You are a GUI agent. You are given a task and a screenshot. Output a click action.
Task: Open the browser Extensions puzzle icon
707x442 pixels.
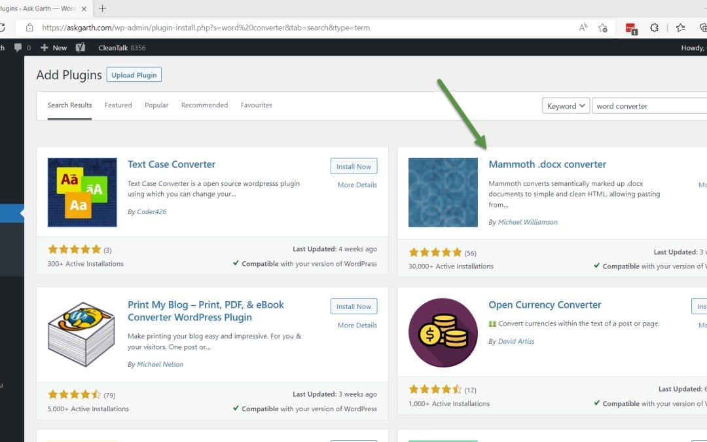coord(654,28)
